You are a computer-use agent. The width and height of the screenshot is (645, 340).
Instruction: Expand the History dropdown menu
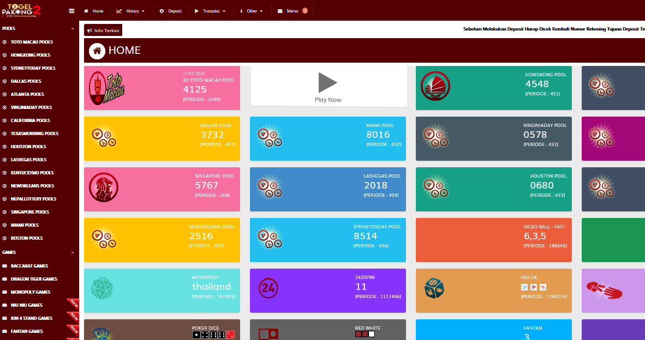[x=130, y=11]
